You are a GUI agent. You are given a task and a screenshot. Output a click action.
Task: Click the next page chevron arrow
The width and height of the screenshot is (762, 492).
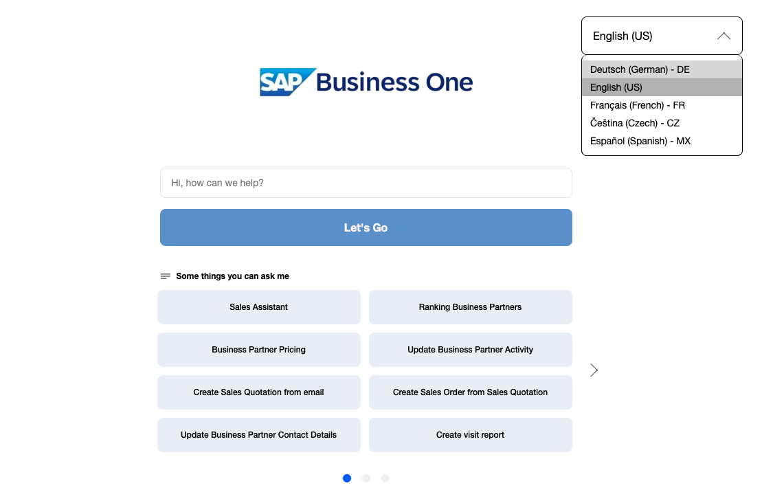(x=594, y=370)
